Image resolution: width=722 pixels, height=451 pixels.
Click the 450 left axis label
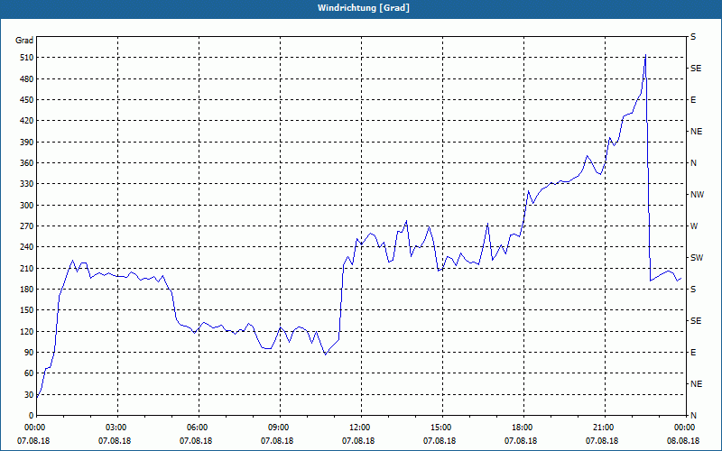point(27,100)
